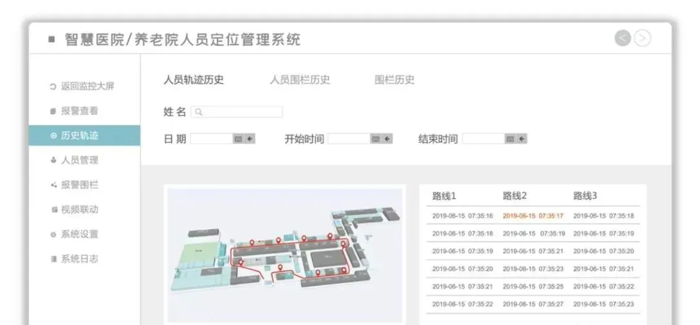Click the next page arrow button
Screen dimensions: 700x325
642,38
